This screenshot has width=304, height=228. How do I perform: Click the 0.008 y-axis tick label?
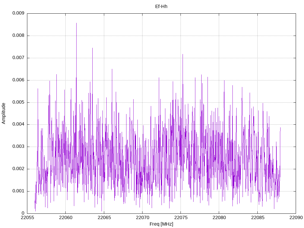18,36
